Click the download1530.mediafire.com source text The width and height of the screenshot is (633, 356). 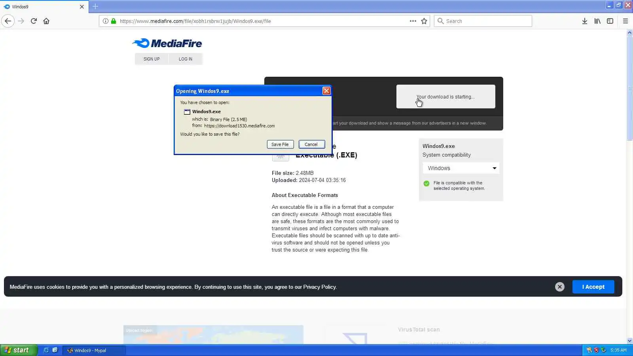tap(239, 126)
